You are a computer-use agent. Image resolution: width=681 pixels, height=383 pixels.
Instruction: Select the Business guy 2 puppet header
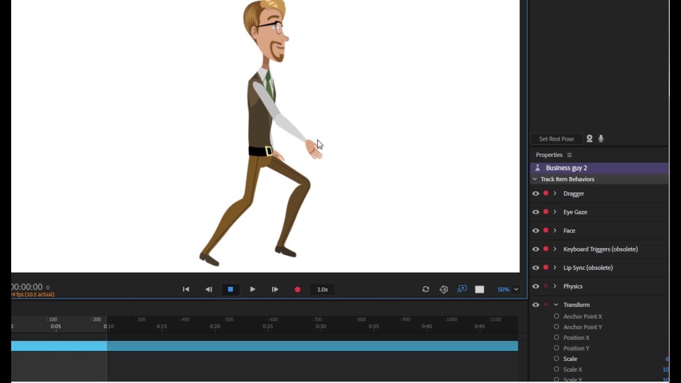[x=599, y=168]
